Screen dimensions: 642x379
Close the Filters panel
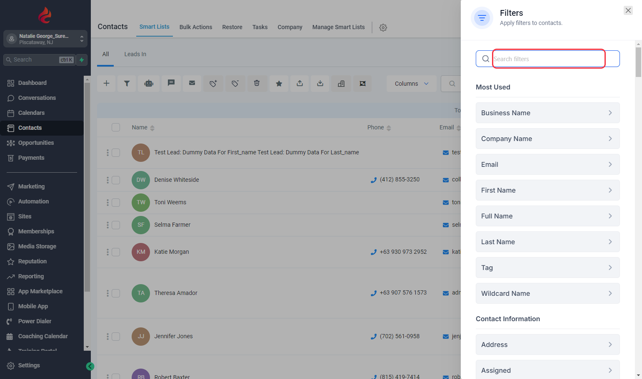tap(628, 10)
